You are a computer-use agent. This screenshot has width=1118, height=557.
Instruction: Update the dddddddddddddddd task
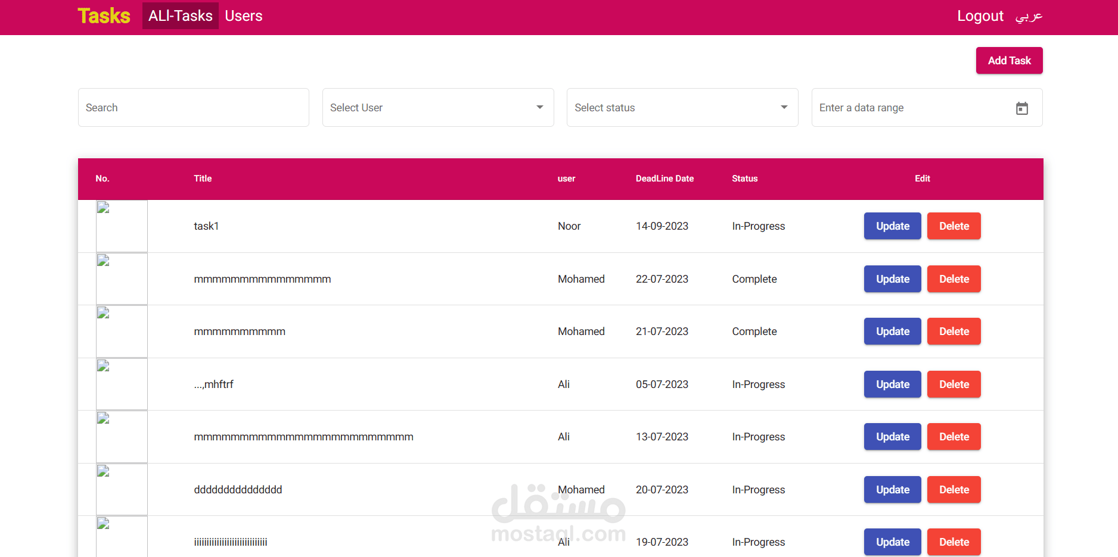click(x=892, y=489)
